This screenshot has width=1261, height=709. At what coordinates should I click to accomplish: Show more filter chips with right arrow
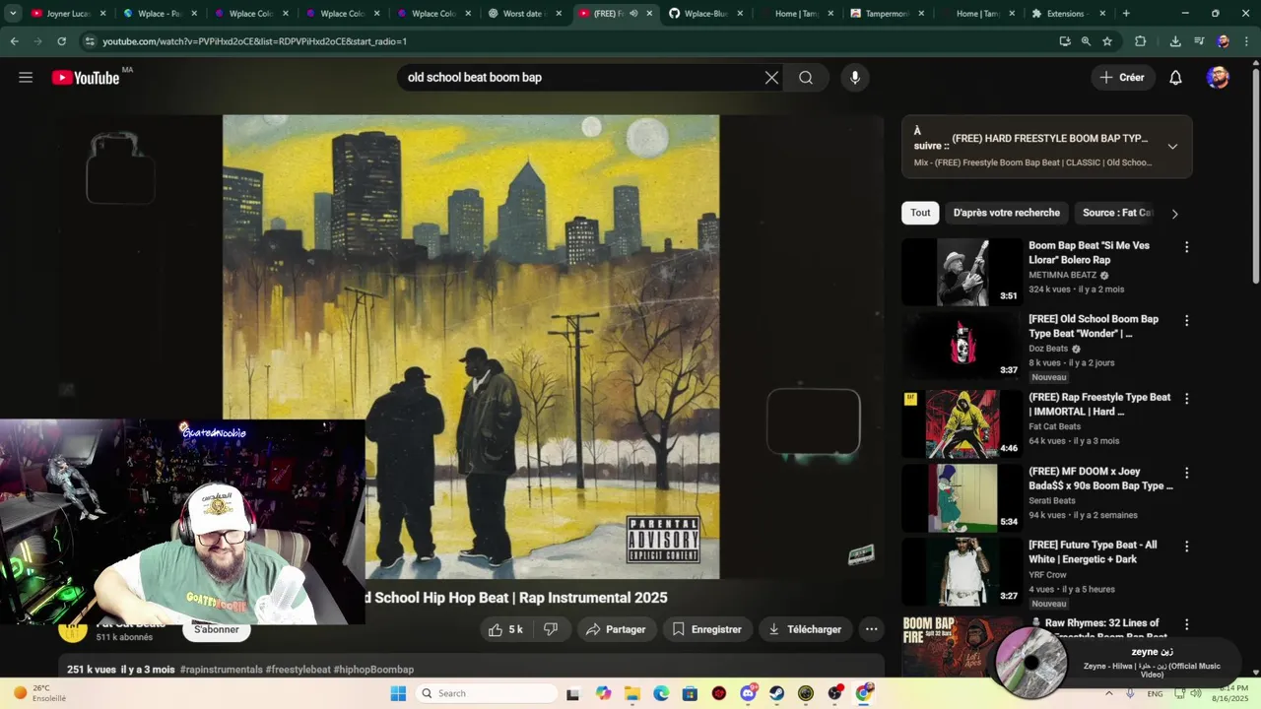tap(1174, 214)
